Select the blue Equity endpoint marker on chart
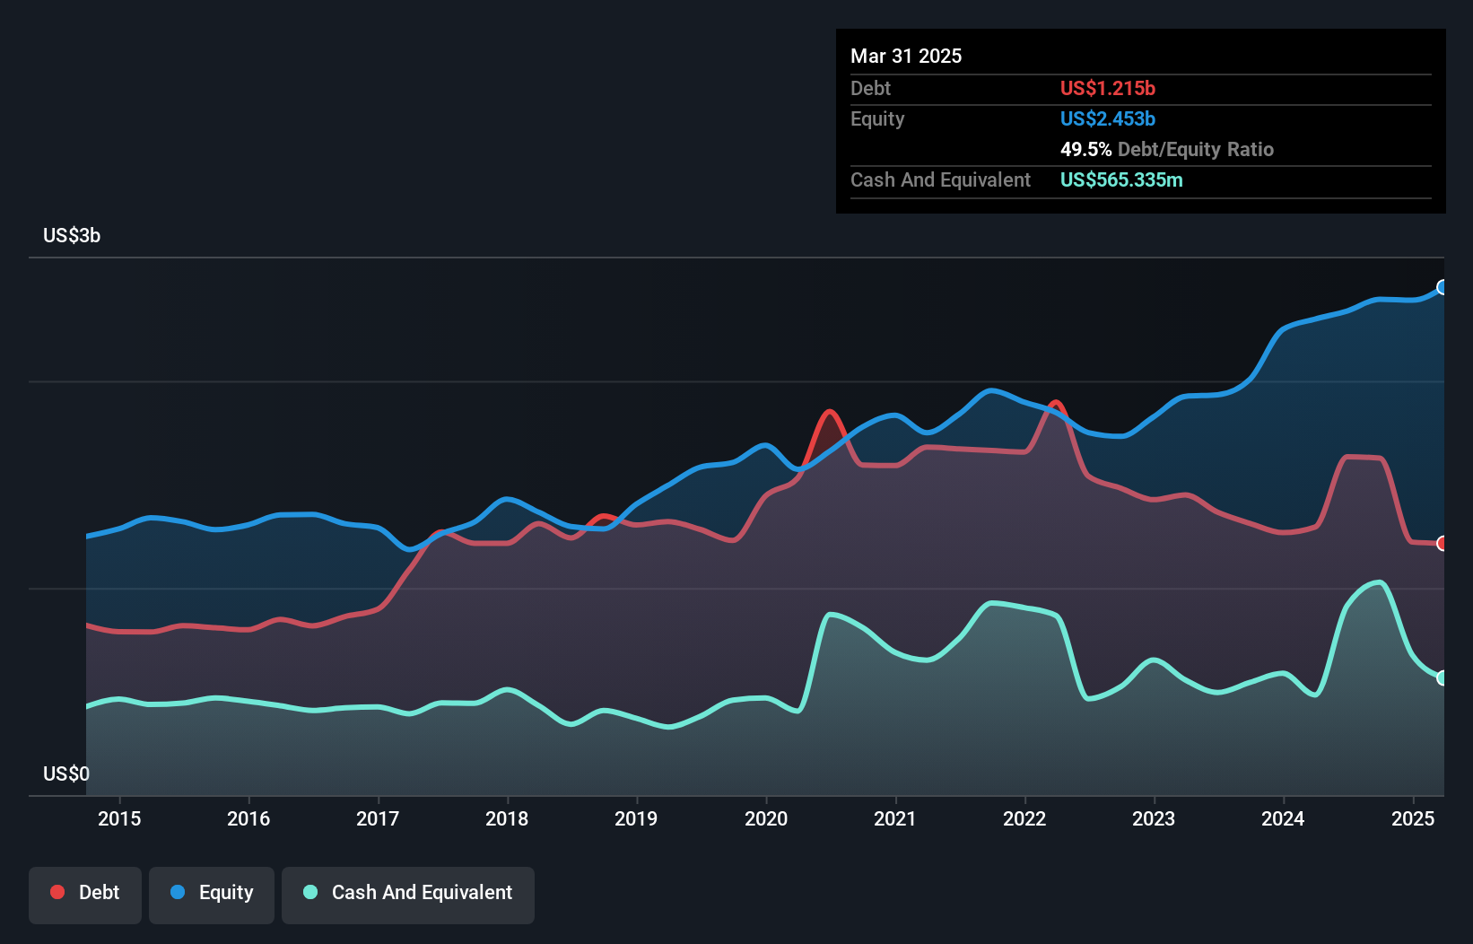This screenshot has height=944, width=1473. pyautogui.click(x=1442, y=287)
